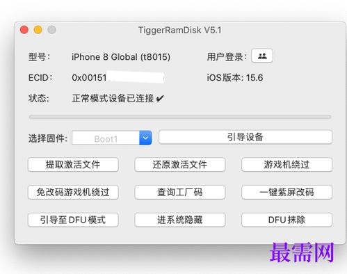Click iOS版本: 15.6 text
347x274 pixels.
click(235, 78)
